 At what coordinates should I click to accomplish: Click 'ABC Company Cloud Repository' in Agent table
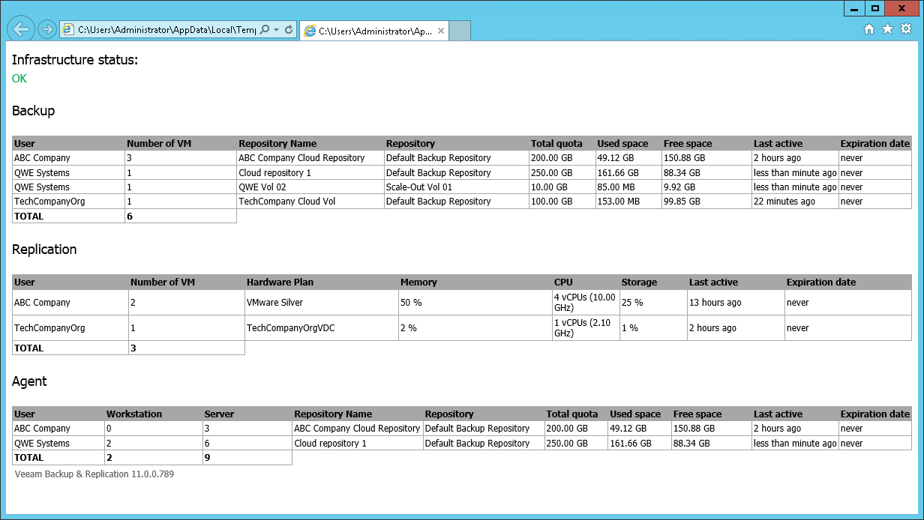(357, 429)
